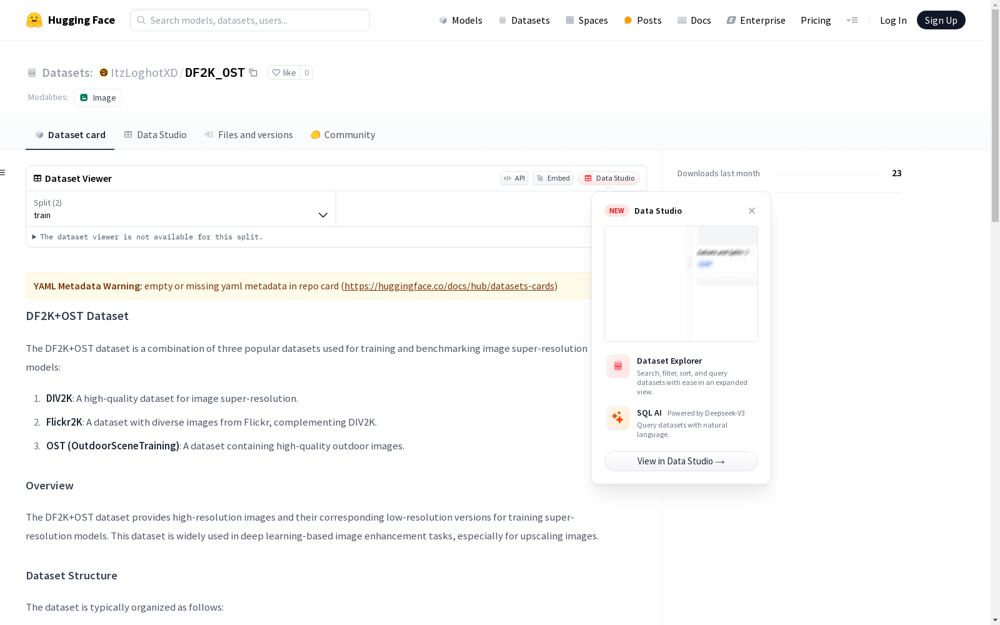The image size is (1000, 625).
Task: Click the search magnifier icon
Action: click(x=141, y=20)
